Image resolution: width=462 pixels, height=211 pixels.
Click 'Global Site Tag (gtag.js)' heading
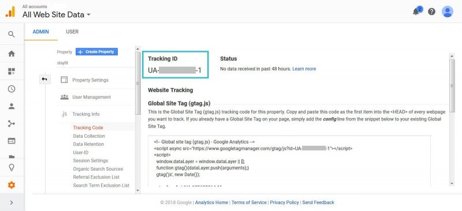click(x=179, y=104)
